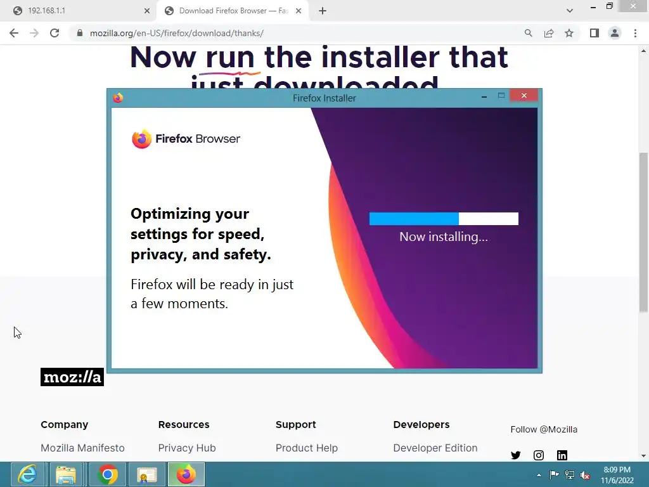Viewport: 649px width, 487px height.
Task: Close the 192.168.1.1 tab
Action: click(x=147, y=11)
